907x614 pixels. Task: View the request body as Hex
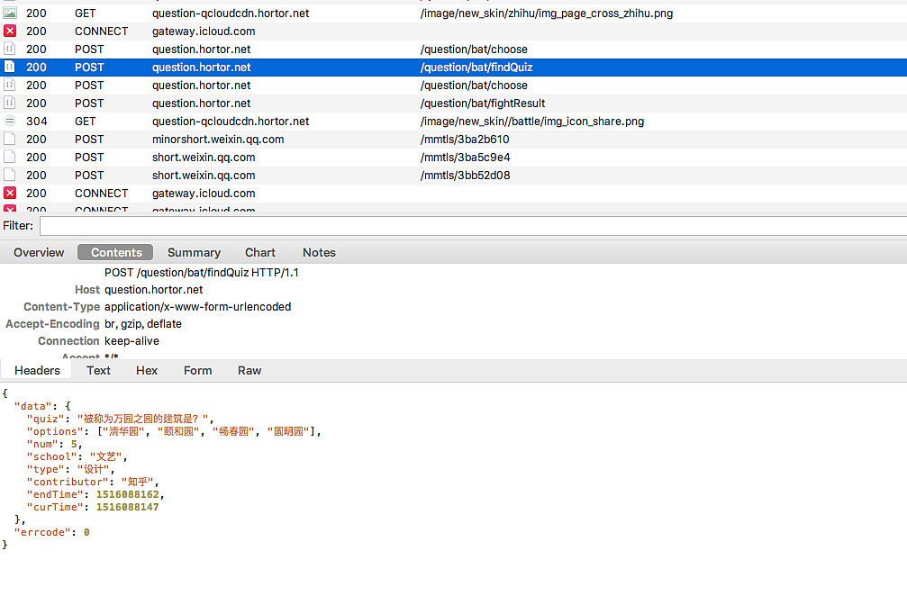(x=147, y=371)
